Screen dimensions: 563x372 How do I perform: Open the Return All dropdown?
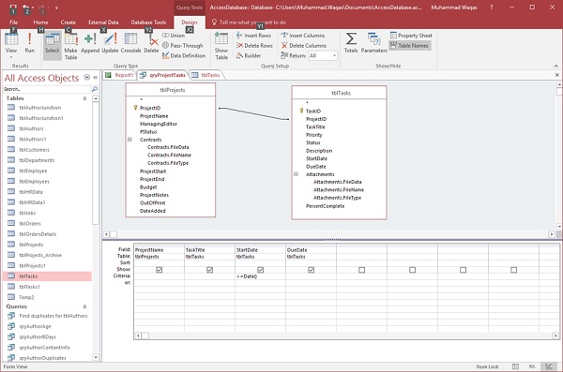(x=334, y=55)
